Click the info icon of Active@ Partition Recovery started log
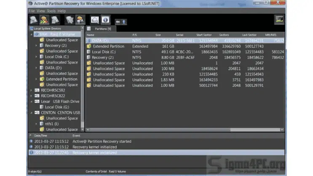The image size is (313, 176). pos(31,141)
